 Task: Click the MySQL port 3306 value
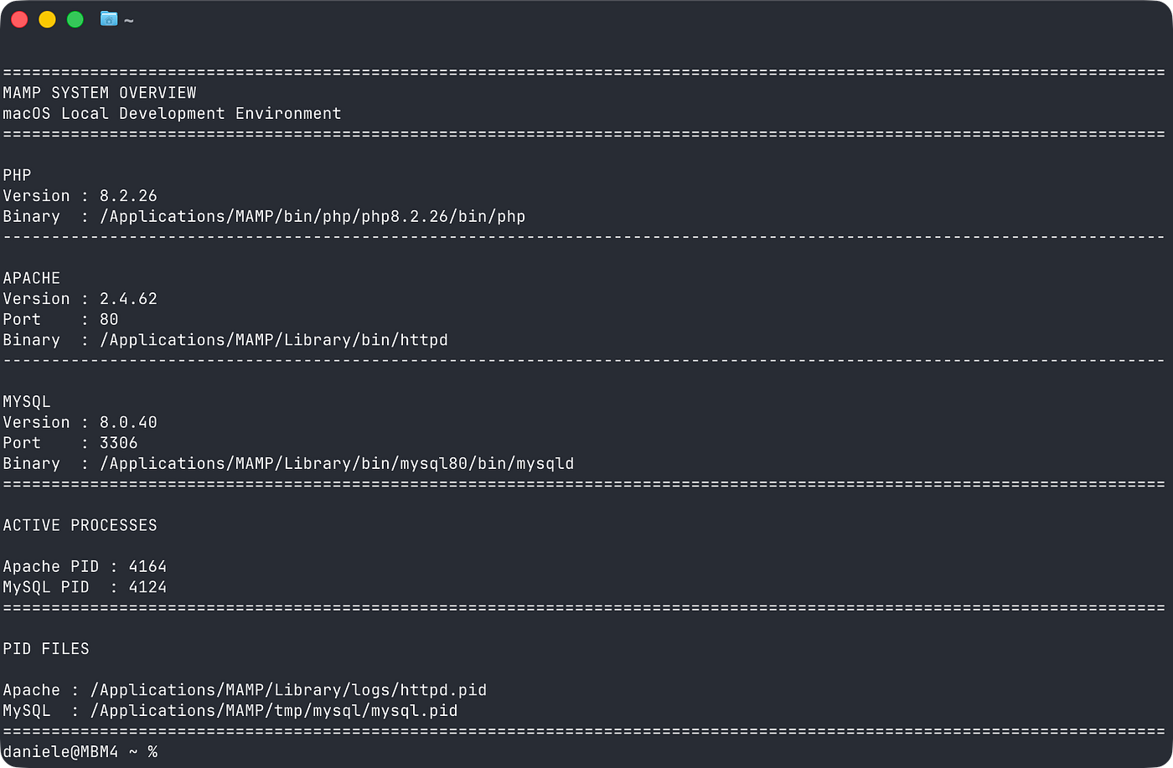pos(119,443)
